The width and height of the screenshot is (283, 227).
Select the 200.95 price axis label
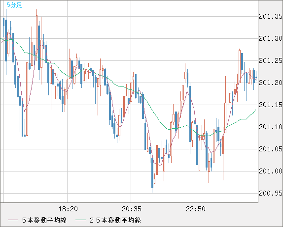click(271, 193)
